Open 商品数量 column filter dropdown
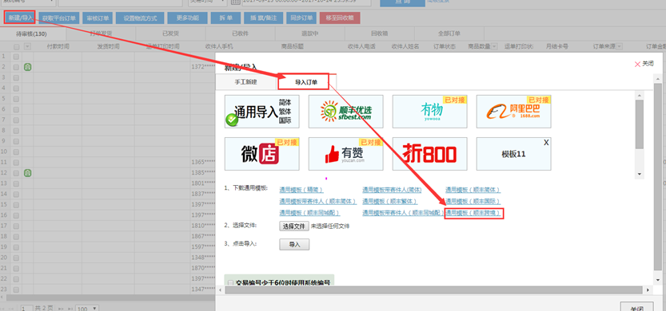Screen dimensions: 666x311 pos(494,46)
